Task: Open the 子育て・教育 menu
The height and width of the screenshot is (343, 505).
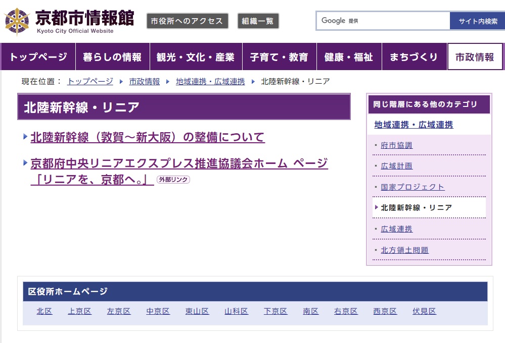Action: click(280, 57)
